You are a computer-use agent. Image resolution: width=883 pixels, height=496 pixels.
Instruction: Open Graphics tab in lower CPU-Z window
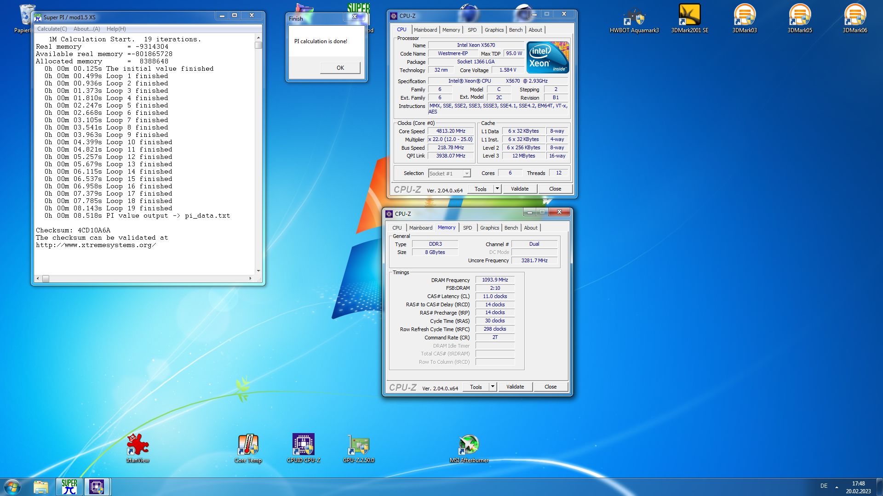pyautogui.click(x=489, y=228)
